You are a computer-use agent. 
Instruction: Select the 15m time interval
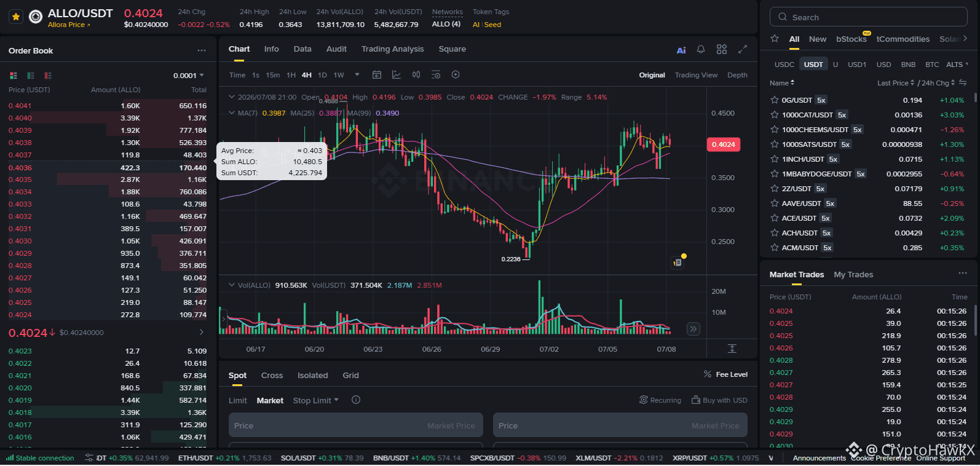[273, 75]
